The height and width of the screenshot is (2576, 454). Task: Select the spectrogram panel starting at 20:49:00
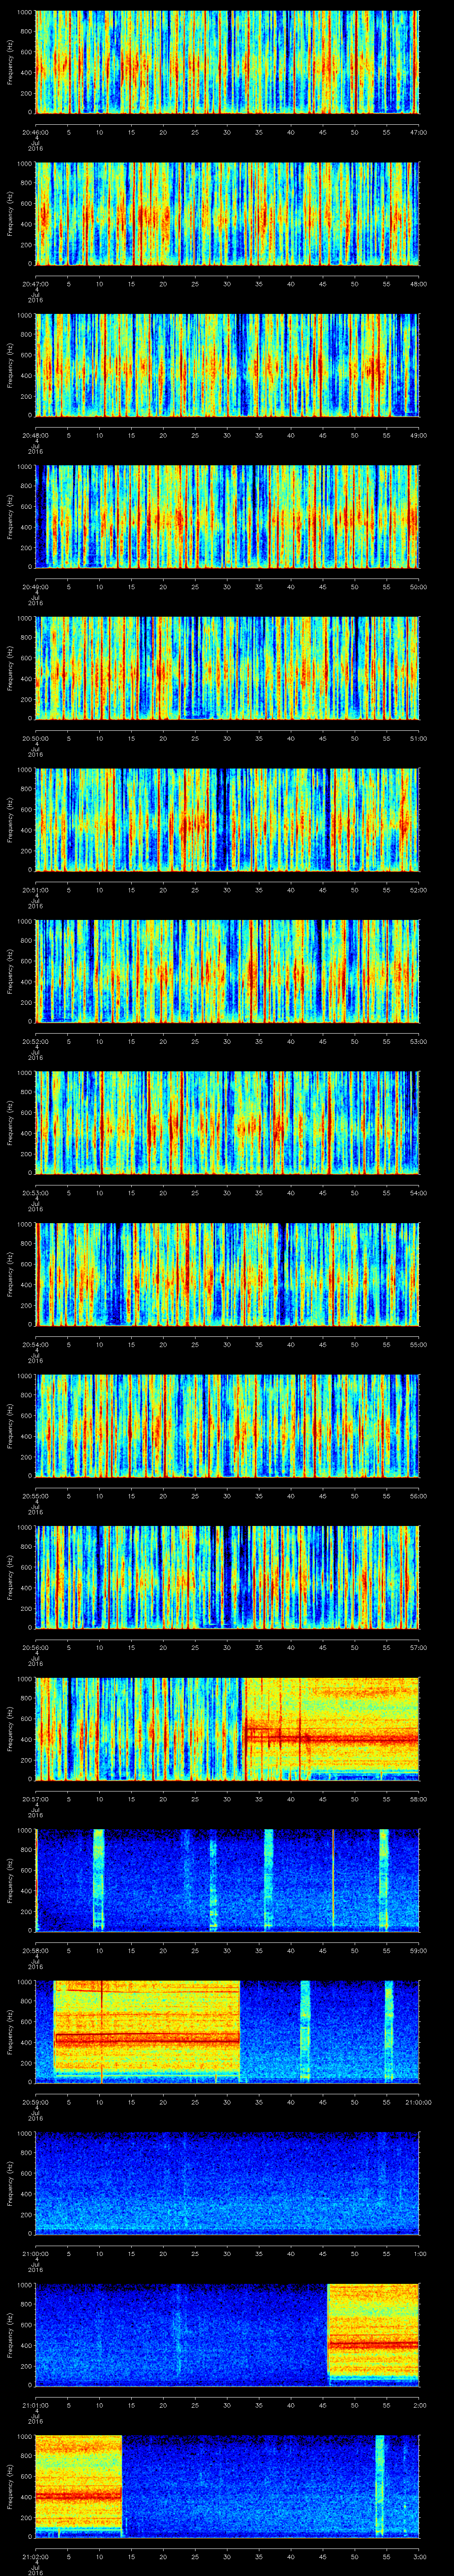[227, 516]
